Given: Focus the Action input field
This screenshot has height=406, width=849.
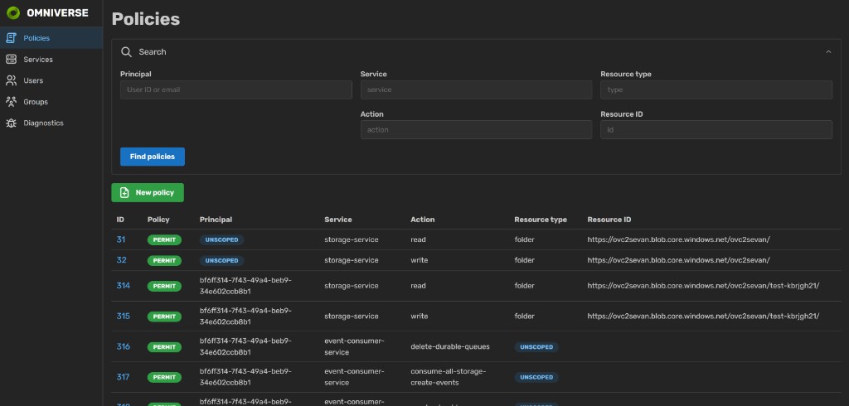Looking at the screenshot, I should (x=476, y=130).
